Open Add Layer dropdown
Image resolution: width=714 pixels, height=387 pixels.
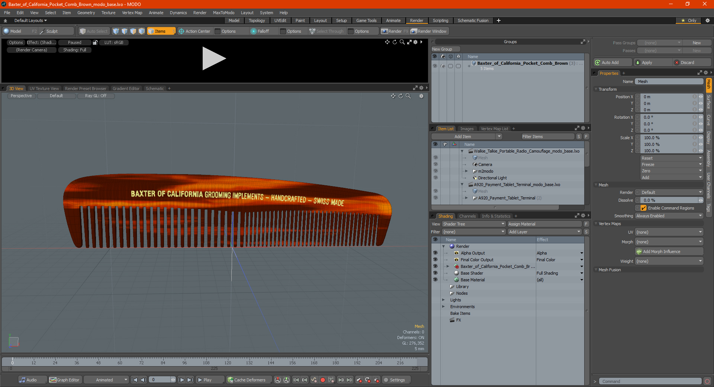click(545, 232)
